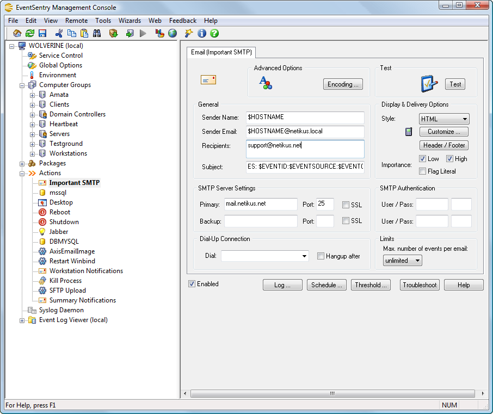Toggle the Low importance checkbox
This screenshot has width=493, height=414.
[x=423, y=159]
